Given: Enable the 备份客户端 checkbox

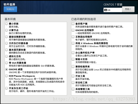Looking at the screenshot, I should [x=73, y=24].
